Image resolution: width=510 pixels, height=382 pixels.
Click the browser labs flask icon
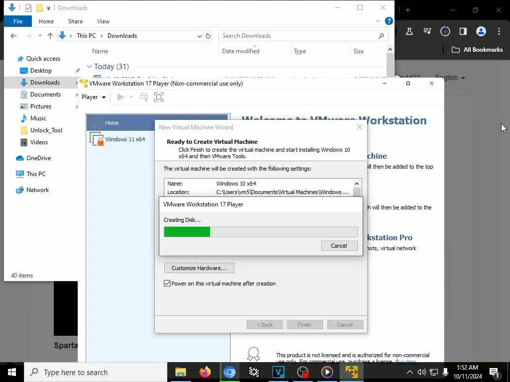(409, 31)
